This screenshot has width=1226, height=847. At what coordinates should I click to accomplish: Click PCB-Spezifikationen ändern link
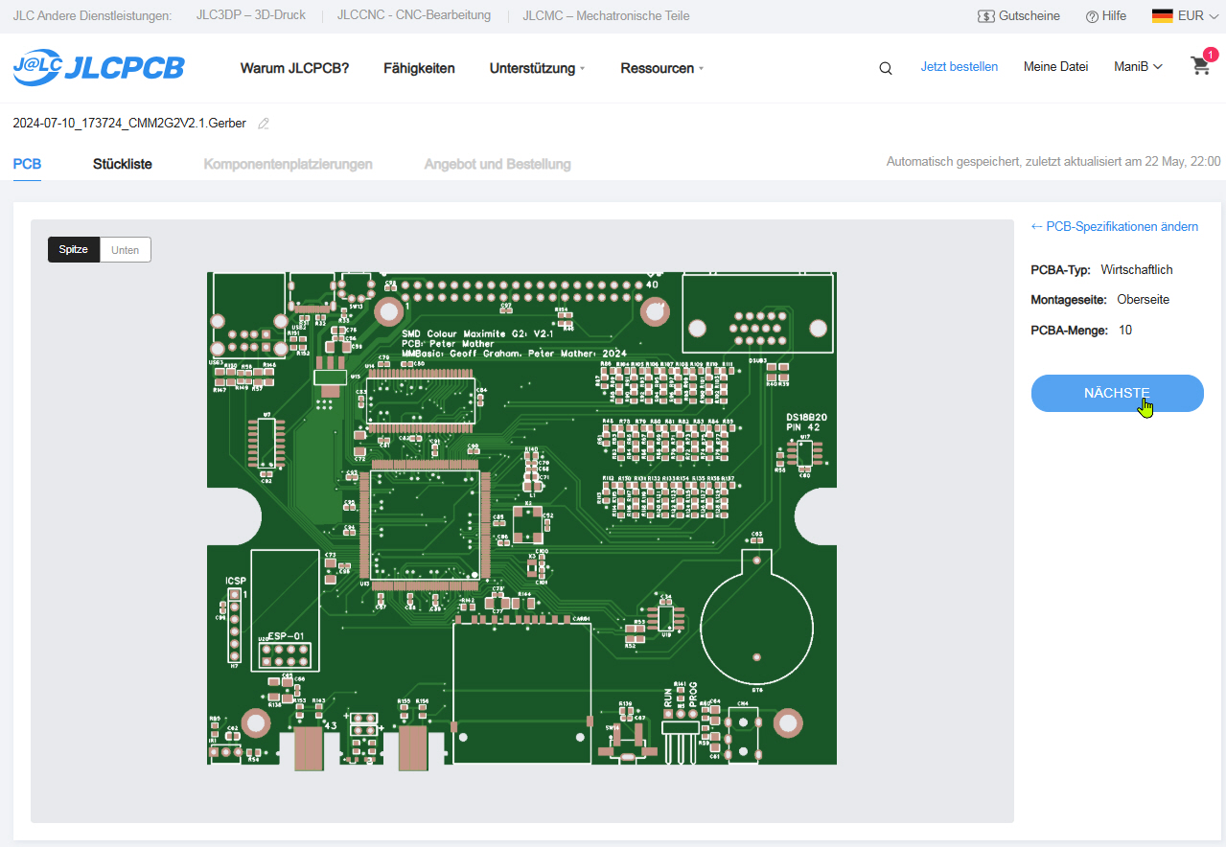point(1114,226)
